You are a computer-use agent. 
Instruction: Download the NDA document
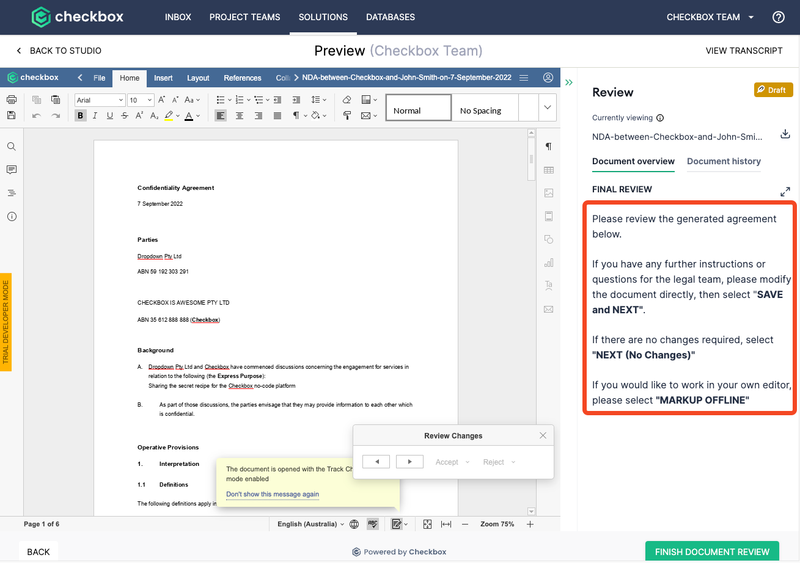785,134
